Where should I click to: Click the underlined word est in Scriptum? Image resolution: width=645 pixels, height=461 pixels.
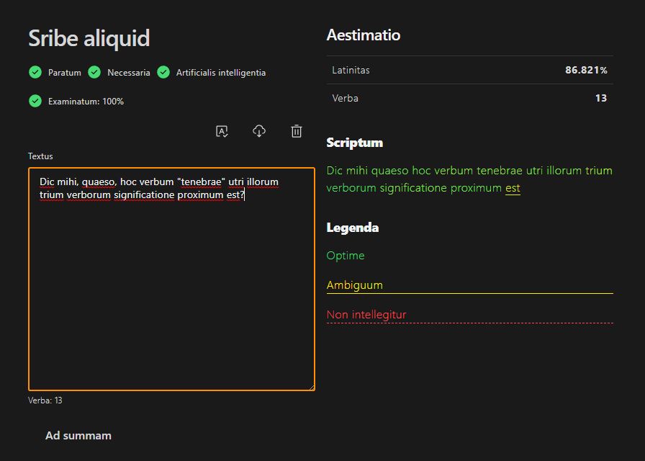point(513,187)
